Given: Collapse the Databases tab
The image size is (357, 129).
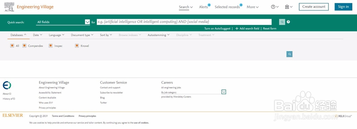Looking at the screenshot, I should click(19, 35).
